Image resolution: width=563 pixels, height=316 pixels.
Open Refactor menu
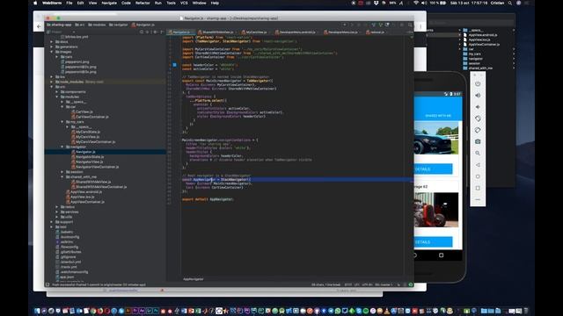click(143, 3)
